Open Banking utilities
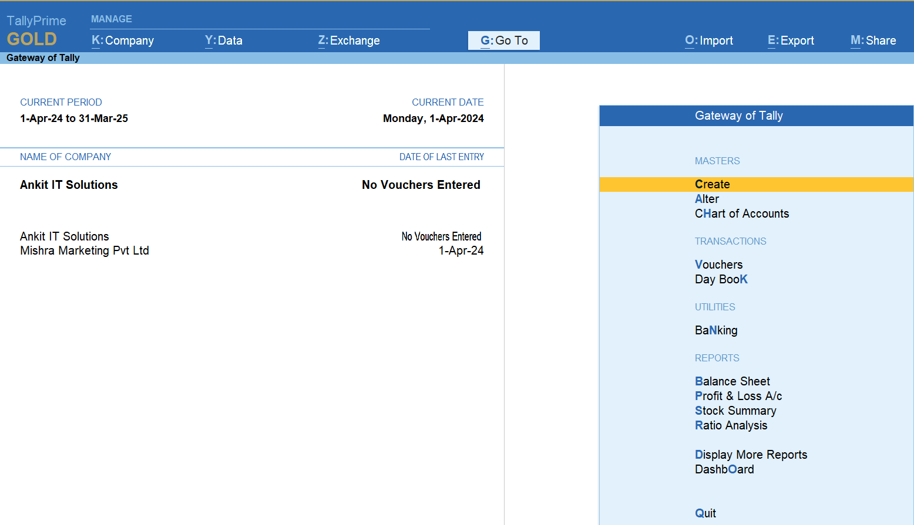914x525 pixels. pyautogui.click(x=716, y=330)
